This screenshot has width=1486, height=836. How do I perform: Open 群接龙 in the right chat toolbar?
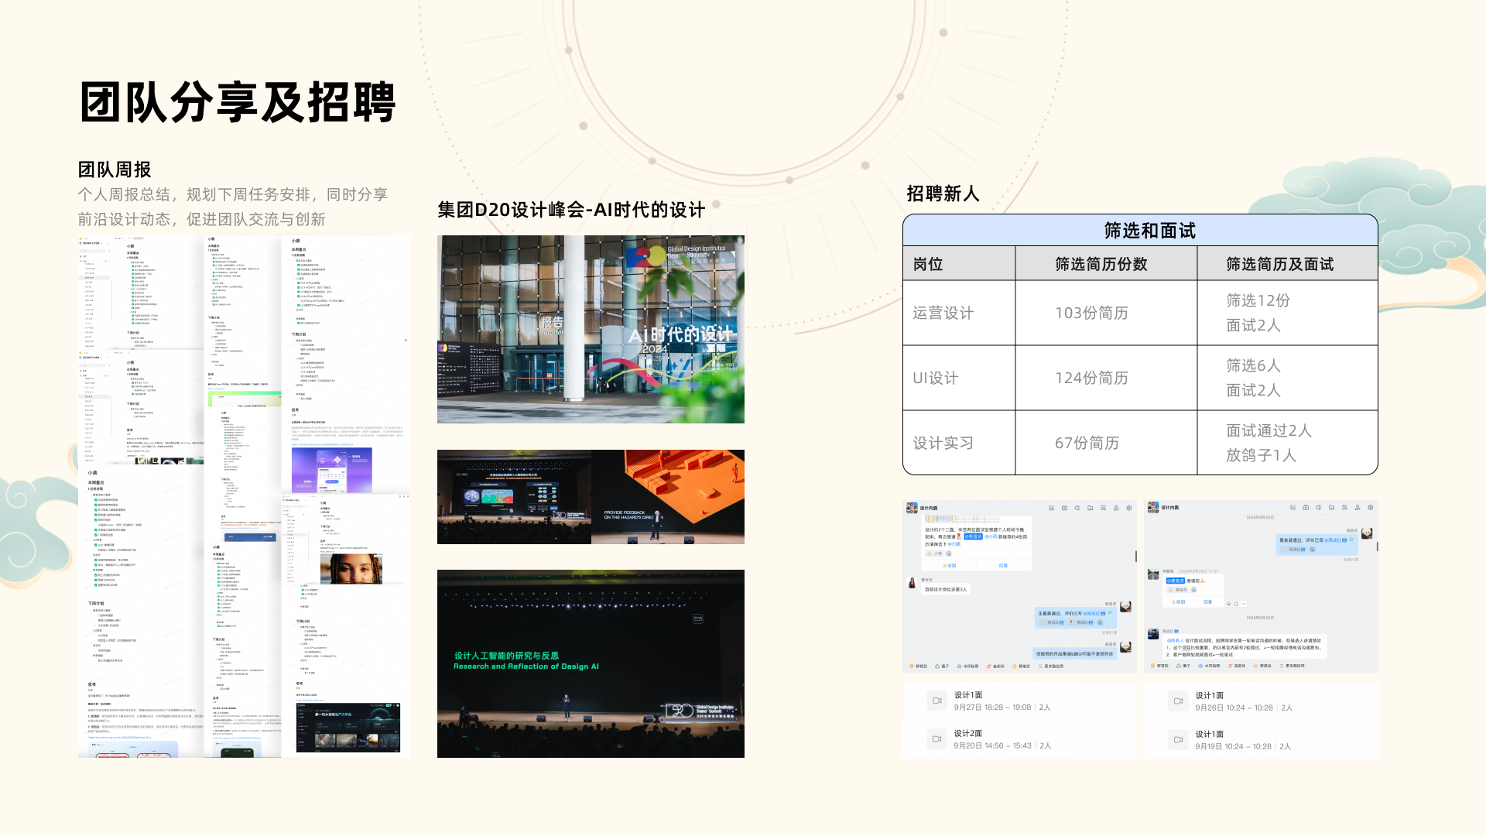click(x=1262, y=666)
